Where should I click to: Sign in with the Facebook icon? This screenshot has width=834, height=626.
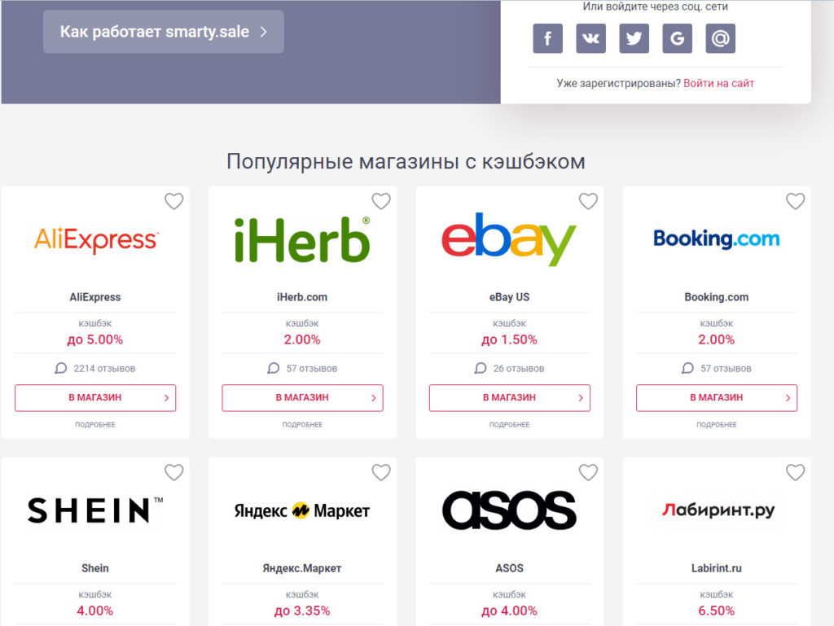tap(547, 38)
